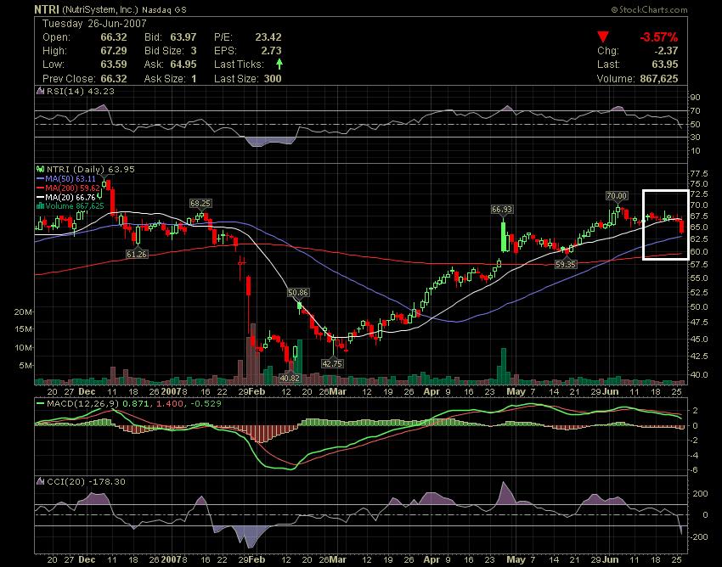Click the -3.57% percent change

(658, 37)
